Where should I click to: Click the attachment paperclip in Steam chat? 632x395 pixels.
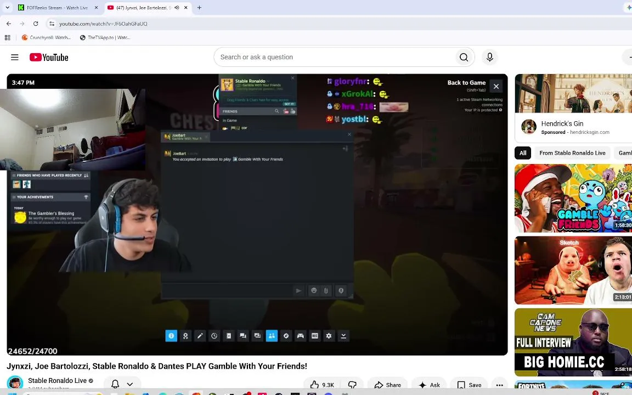[x=326, y=291]
